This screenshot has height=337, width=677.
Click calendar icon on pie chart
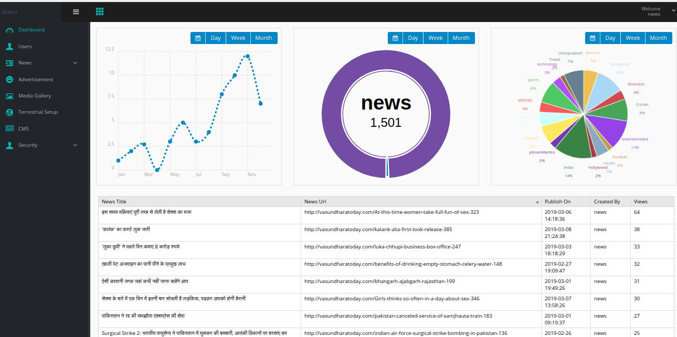[x=593, y=38]
